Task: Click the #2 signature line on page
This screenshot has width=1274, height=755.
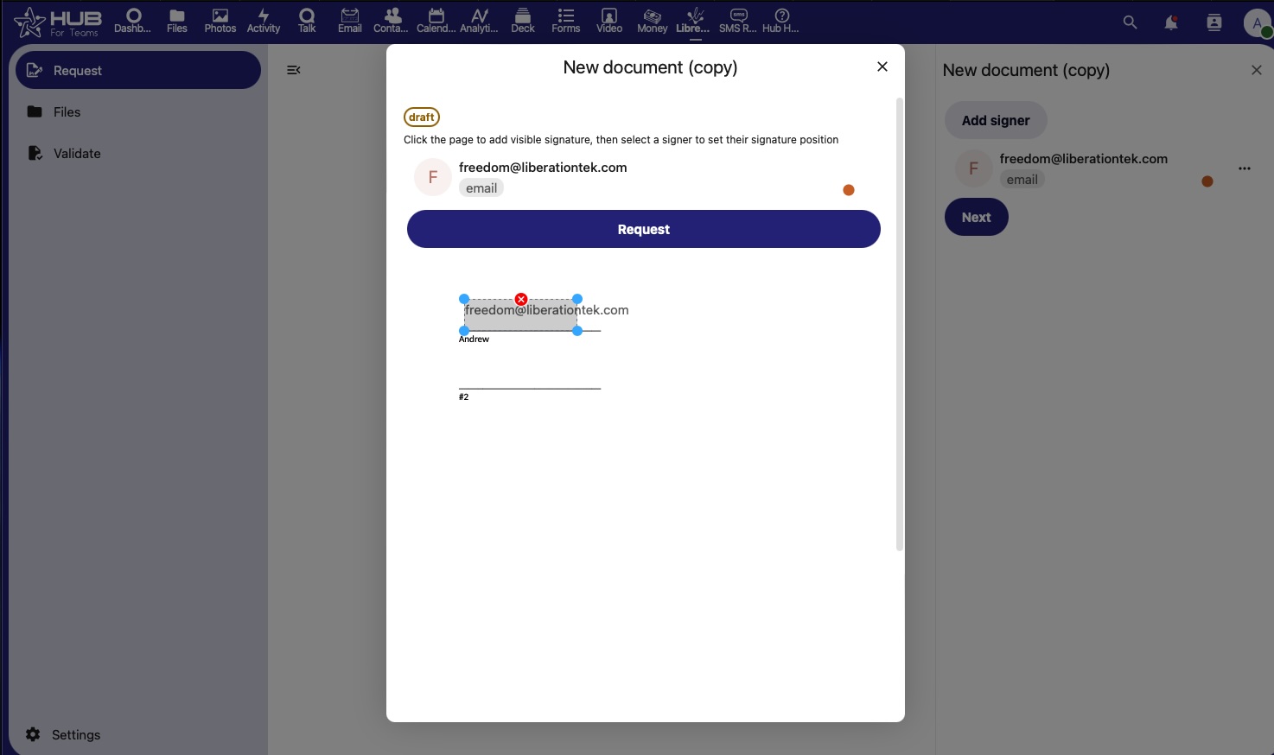Action: 529,388
